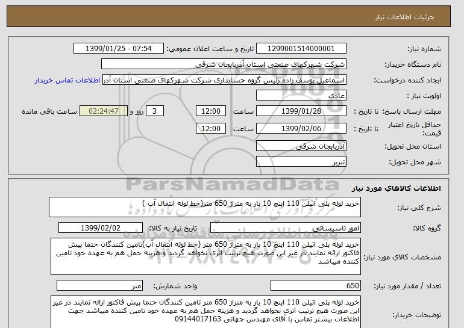Click the price validity hour field next to 1399/02/06
Image resolution: width=464 pixels, height=328 pixels.
(211, 129)
